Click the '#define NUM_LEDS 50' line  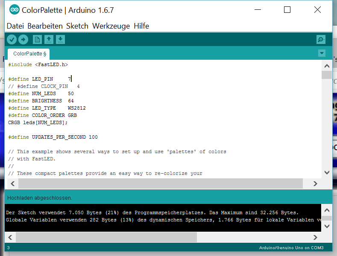41,93
